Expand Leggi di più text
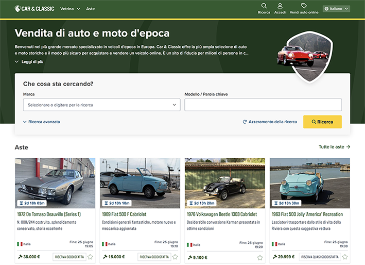 coord(29,62)
